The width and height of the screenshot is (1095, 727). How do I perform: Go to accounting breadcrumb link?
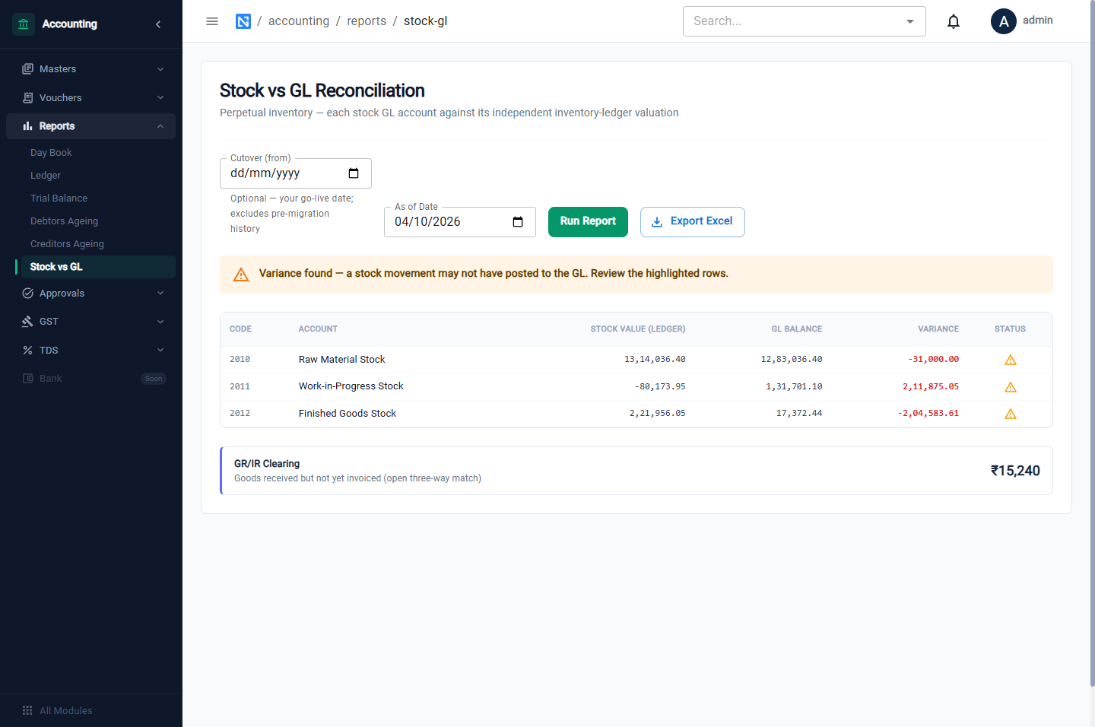299,21
